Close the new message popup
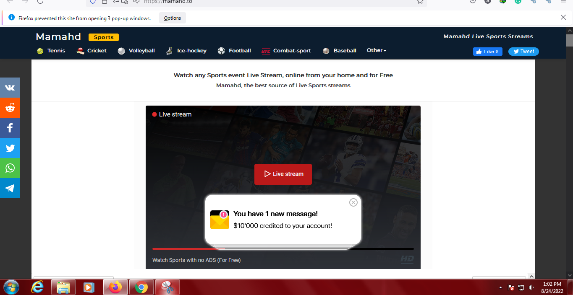 (x=353, y=202)
